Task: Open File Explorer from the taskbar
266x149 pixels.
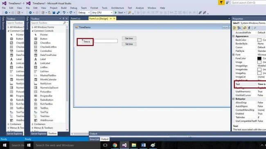Action: point(134,145)
